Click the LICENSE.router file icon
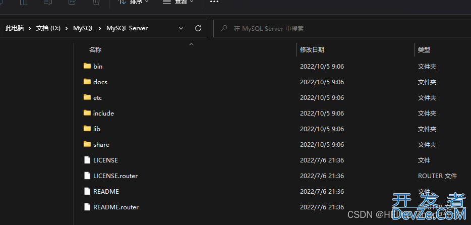The image size is (471, 225). pyautogui.click(x=87, y=176)
